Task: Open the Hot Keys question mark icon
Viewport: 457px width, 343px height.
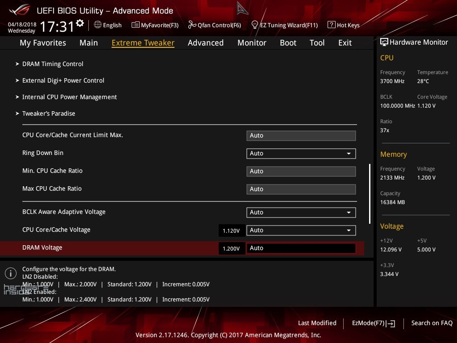Action: [x=331, y=25]
